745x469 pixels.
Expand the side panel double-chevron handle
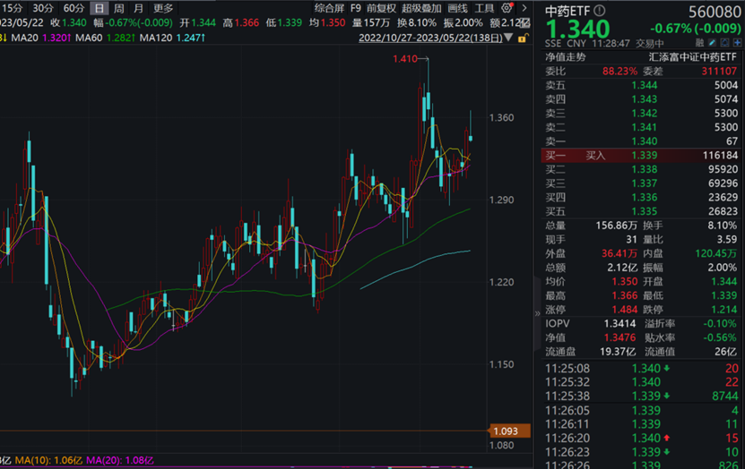tap(537, 313)
